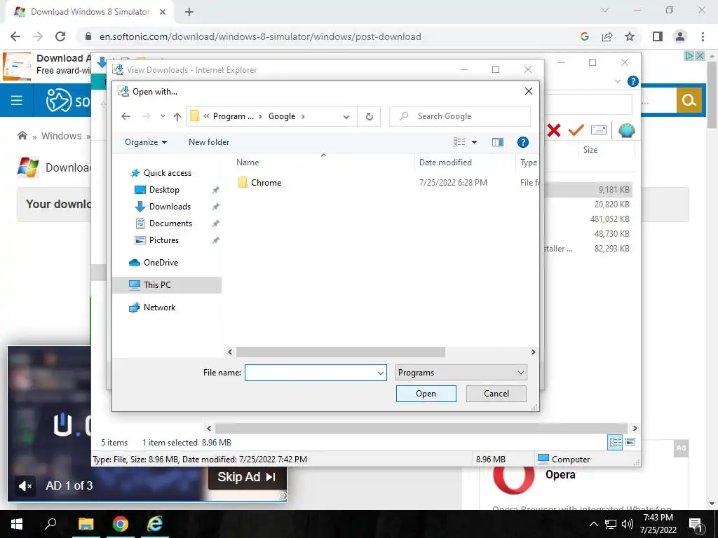This screenshot has width=718, height=538.
Task: Sort by Size column in background window
Action: tap(590, 150)
